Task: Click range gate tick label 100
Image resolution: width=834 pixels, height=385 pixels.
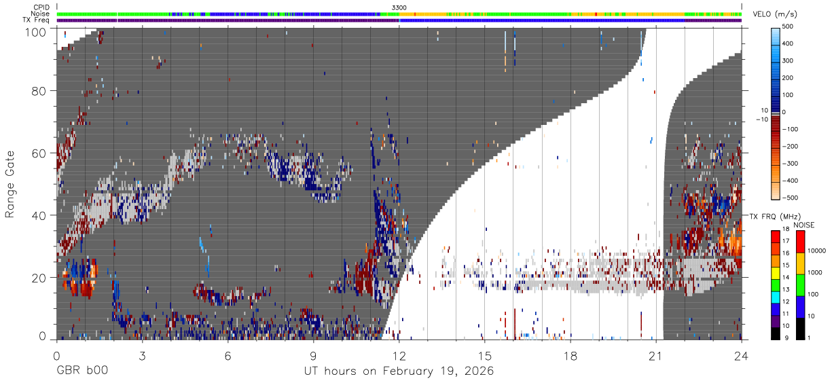Action: [37, 32]
